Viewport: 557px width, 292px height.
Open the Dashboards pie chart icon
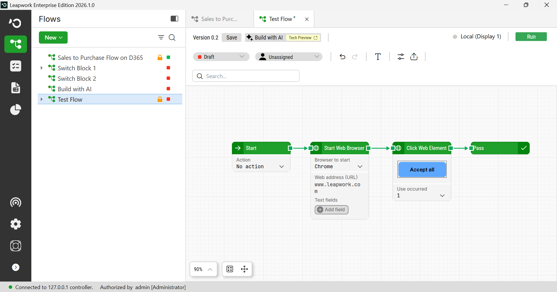pos(16,110)
